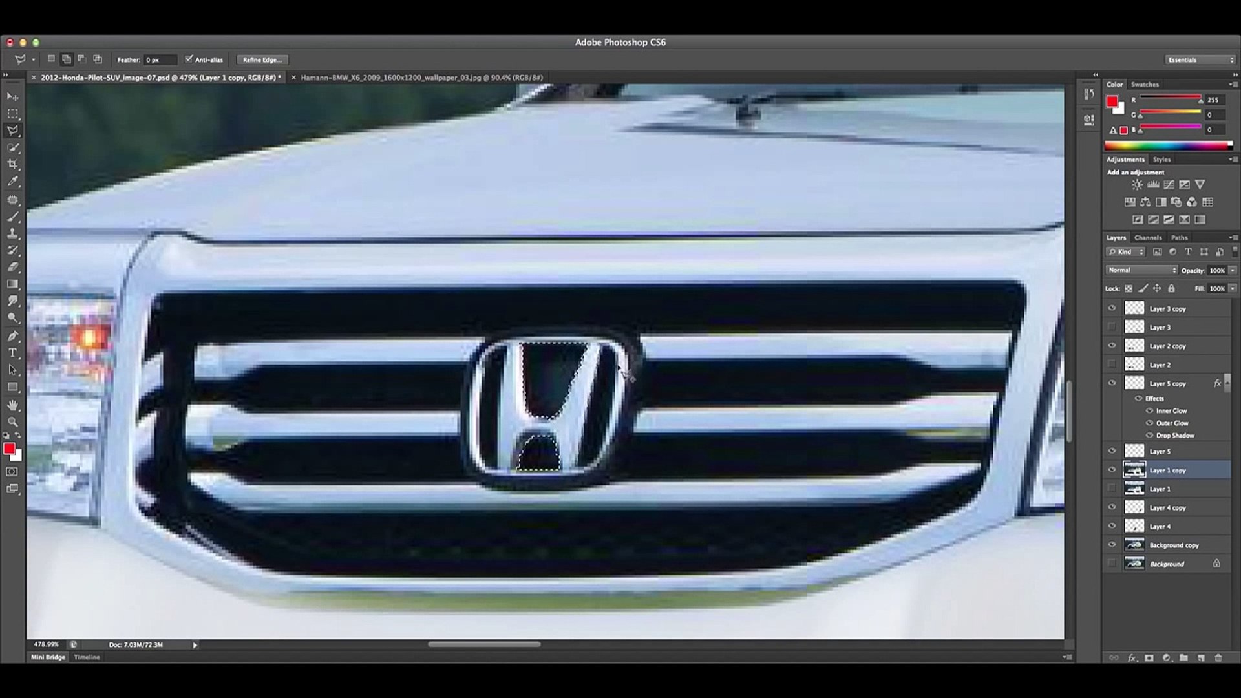Select the History Brush tool
Image resolution: width=1241 pixels, height=698 pixels.
[13, 251]
